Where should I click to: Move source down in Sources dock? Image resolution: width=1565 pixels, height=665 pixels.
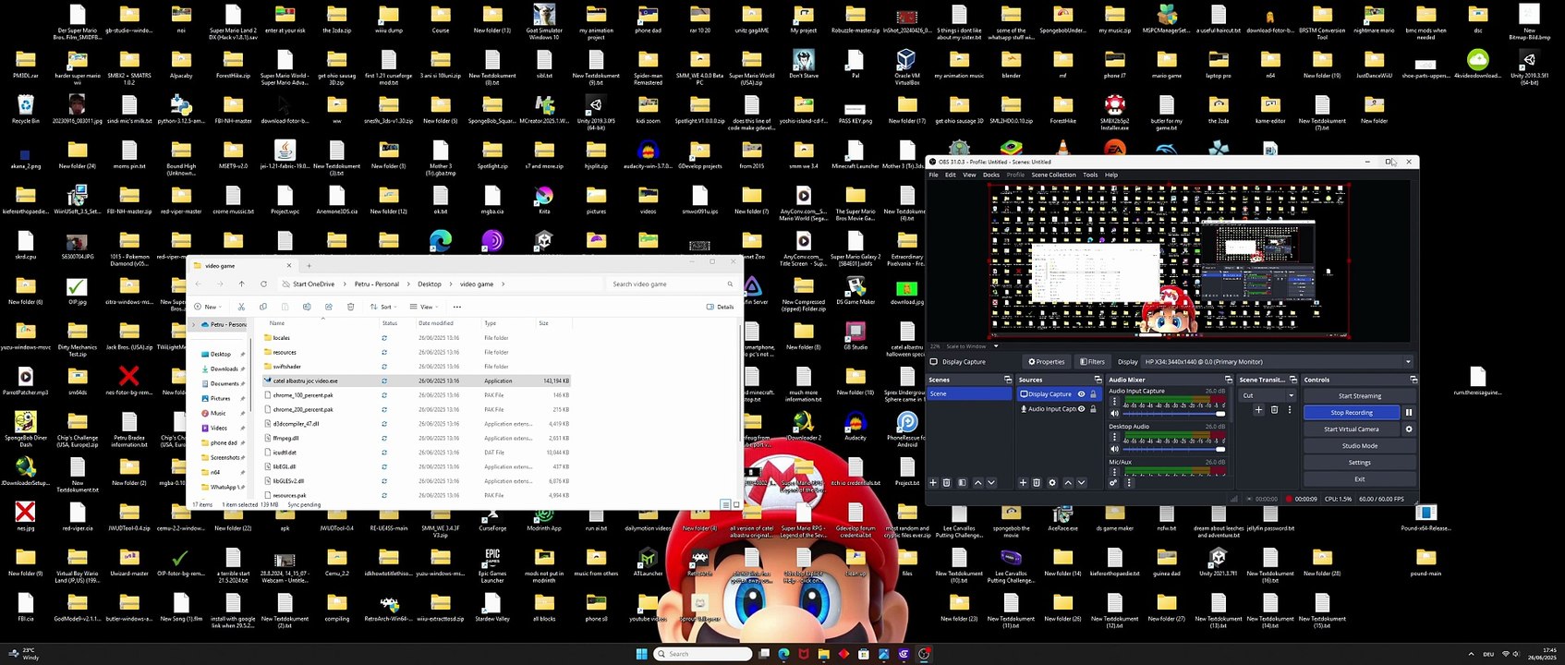1082,482
